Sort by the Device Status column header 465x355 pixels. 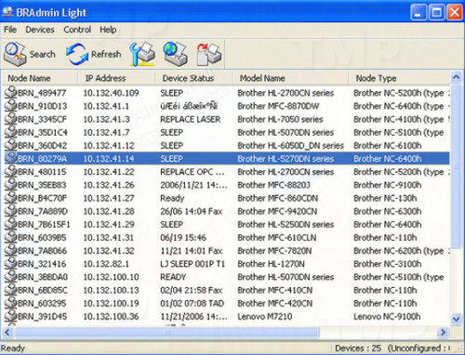[193, 78]
